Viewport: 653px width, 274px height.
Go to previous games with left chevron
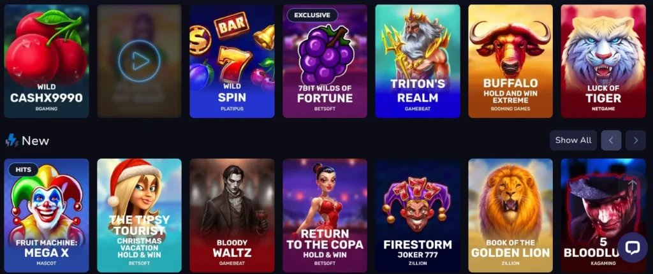click(x=611, y=140)
